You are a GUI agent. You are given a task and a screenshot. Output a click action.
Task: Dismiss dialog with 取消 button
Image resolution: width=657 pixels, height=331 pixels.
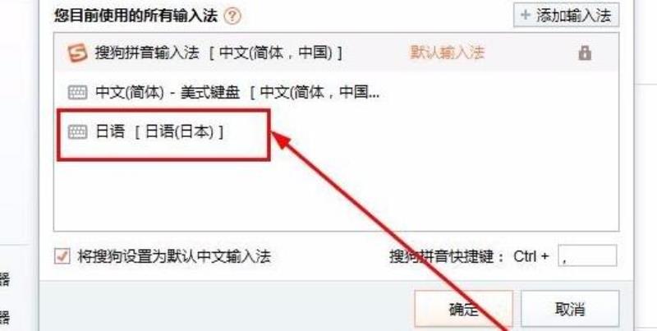(570, 309)
